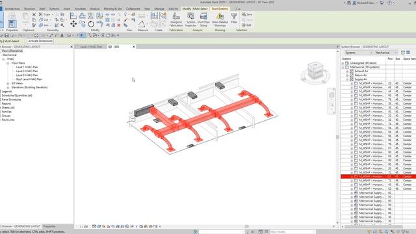Viewport: 416px width, 234px height.
Task: Click the second System Browser column settings icon
Action: pyautogui.click(x=408, y=53)
